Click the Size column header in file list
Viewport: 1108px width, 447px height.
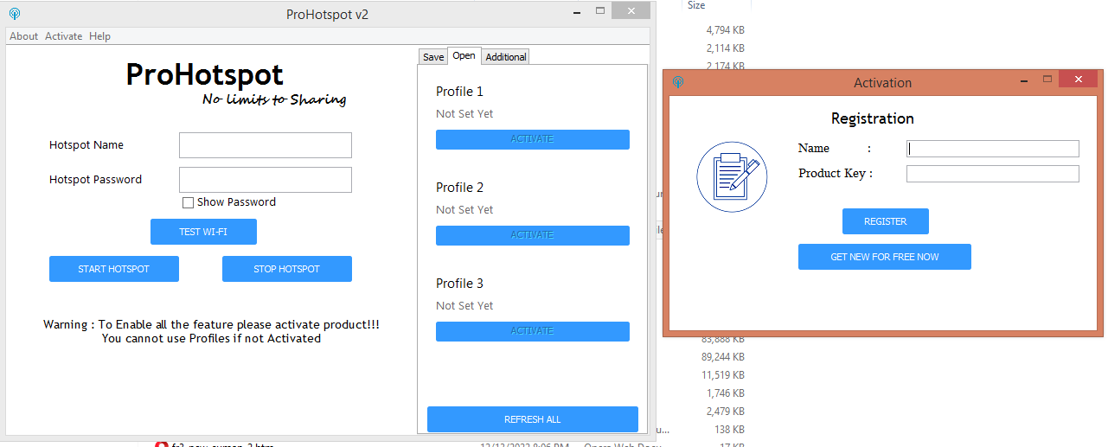point(696,5)
